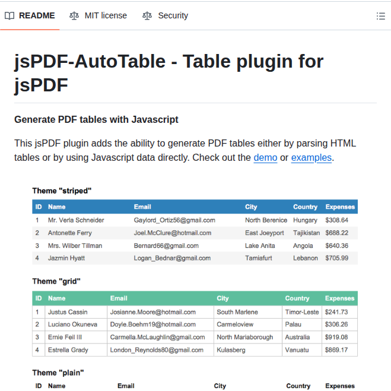Click the City header in grid table

click(222, 298)
